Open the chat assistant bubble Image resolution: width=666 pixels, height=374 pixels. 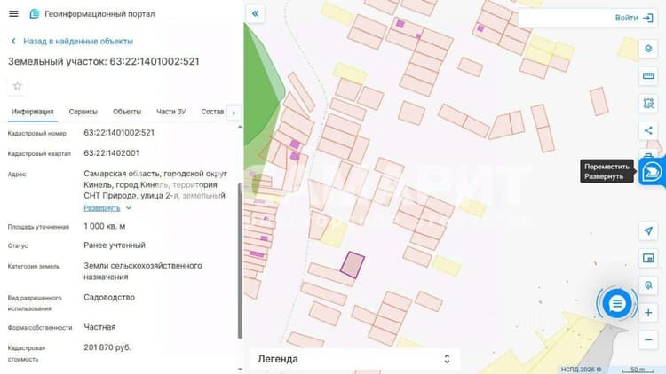[617, 304]
